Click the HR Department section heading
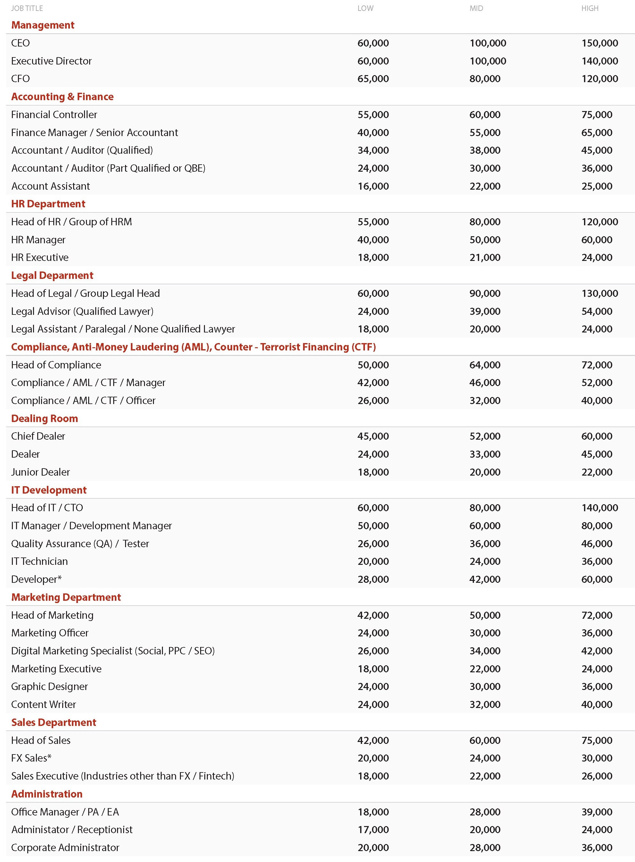 [x=48, y=204]
